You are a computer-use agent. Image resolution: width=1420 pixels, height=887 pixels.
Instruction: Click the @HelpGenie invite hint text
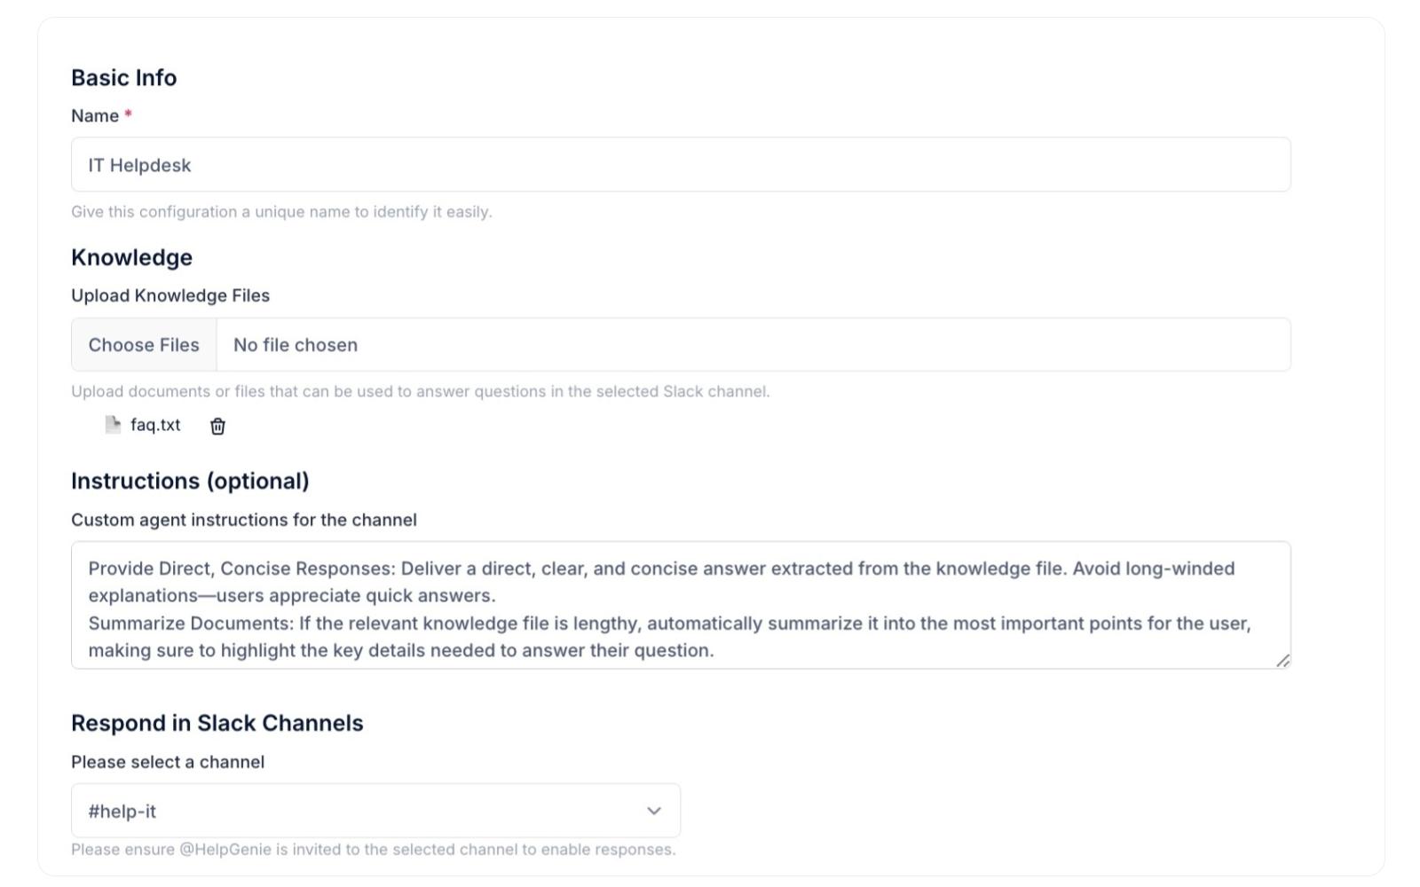pyautogui.click(x=374, y=850)
